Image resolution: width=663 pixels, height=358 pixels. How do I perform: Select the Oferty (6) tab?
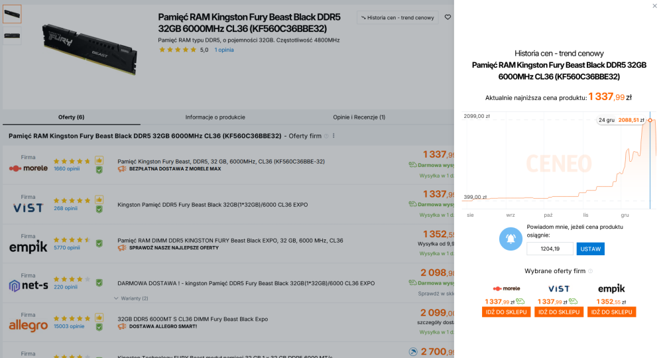coord(72,117)
